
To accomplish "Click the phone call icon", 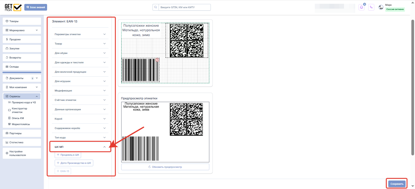I will point(371,7).
